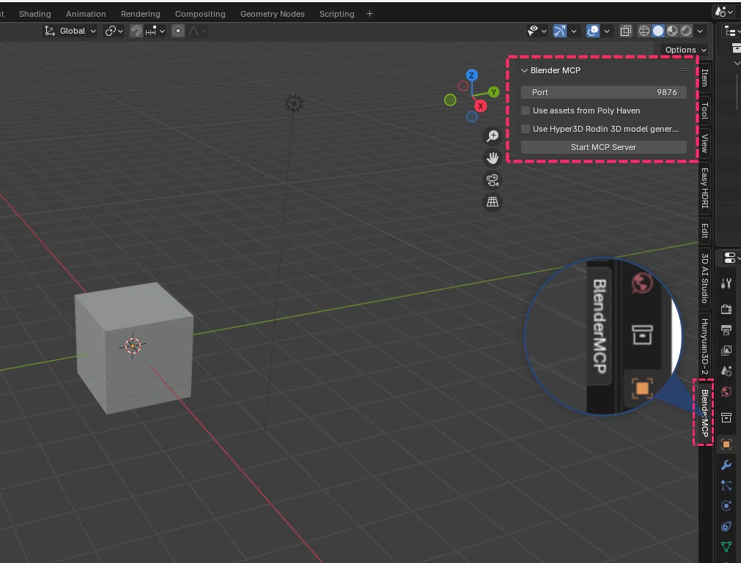
Task: Open the overlays options dropdown arrow
Action: click(x=607, y=31)
